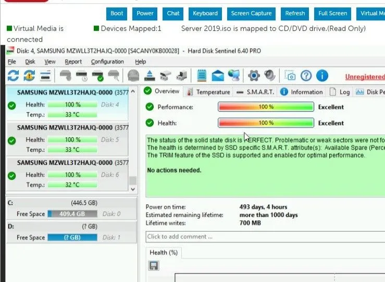The width and height of the screenshot is (385, 282).
Task: Select SAMSUNG disk entry labeled Disk: 6
Action: click(67, 174)
